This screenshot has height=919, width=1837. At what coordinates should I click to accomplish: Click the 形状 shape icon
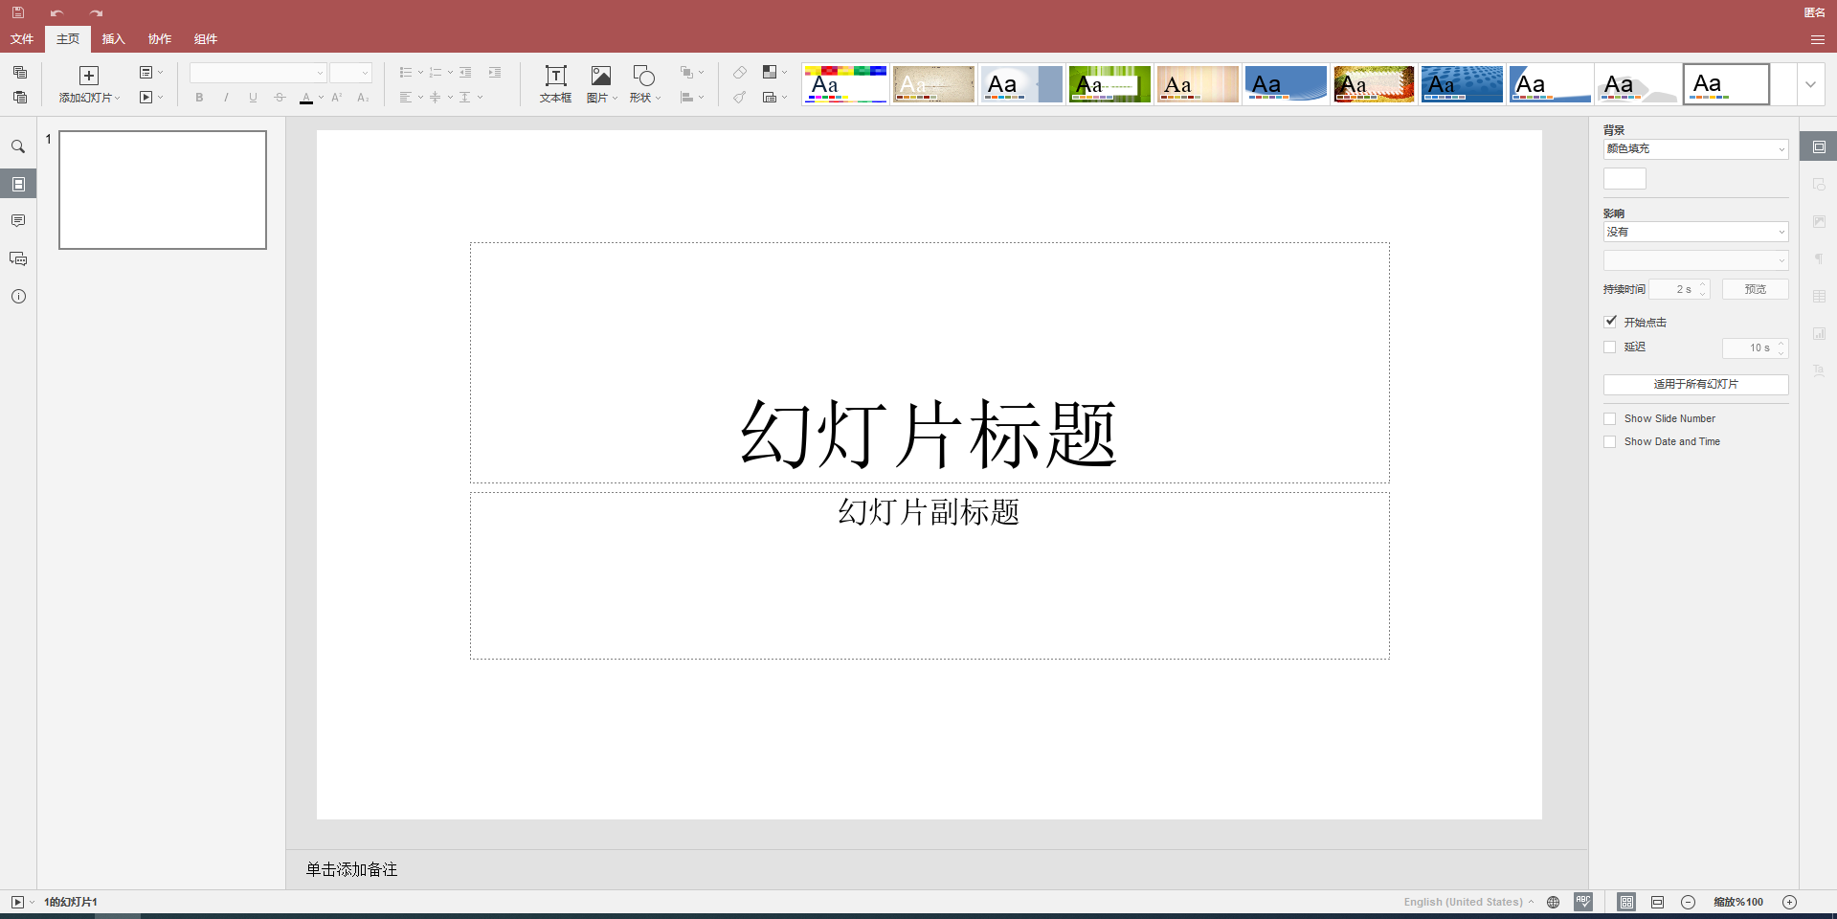tap(644, 76)
